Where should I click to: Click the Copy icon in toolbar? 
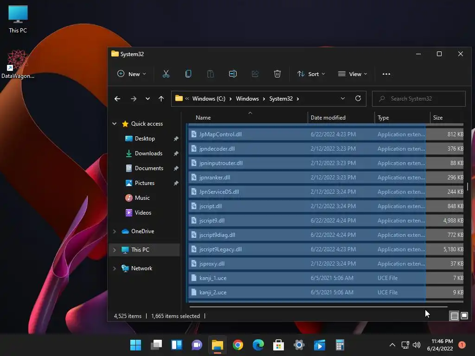(x=188, y=74)
